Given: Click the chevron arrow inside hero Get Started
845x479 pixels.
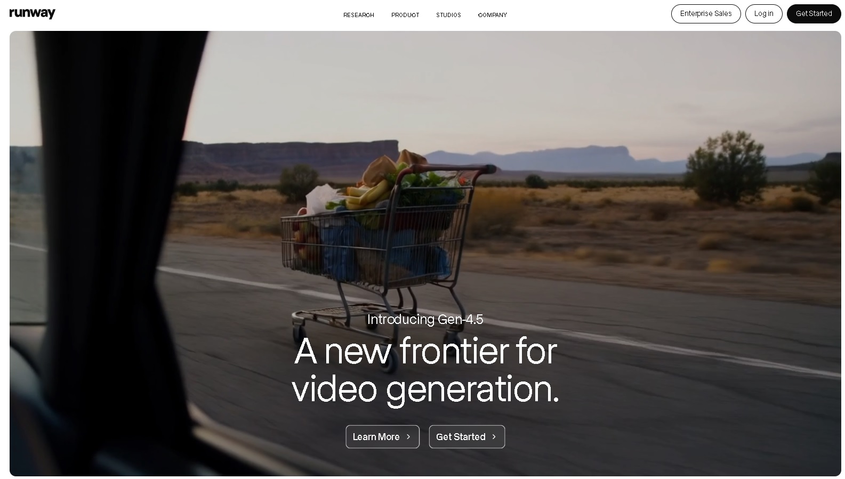Looking at the screenshot, I should tap(494, 437).
